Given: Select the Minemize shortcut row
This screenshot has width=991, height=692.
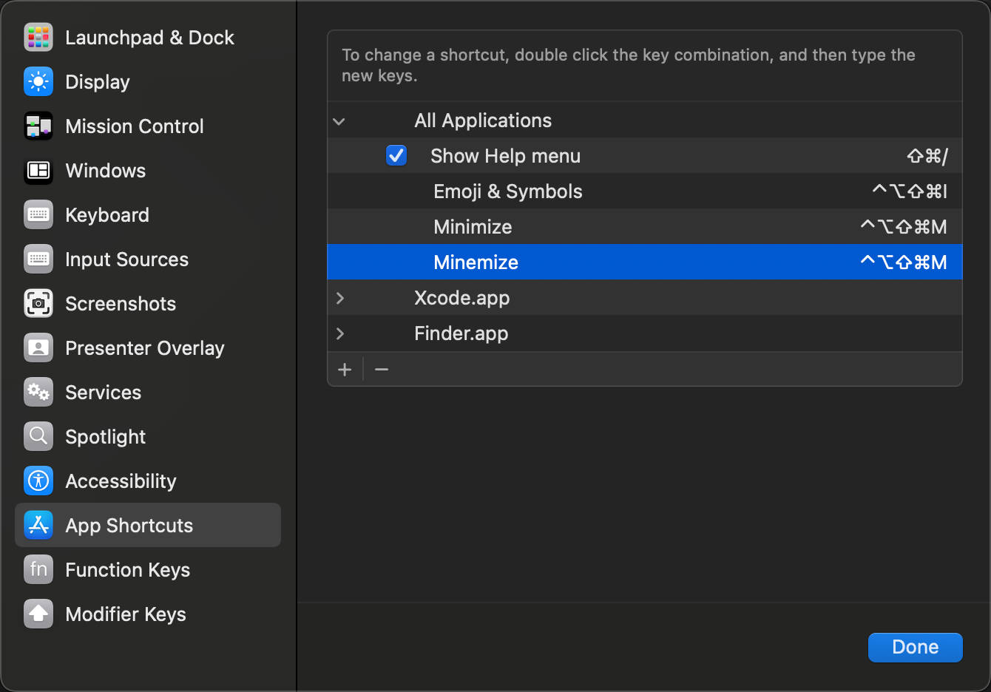Looking at the screenshot, I should point(645,262).
